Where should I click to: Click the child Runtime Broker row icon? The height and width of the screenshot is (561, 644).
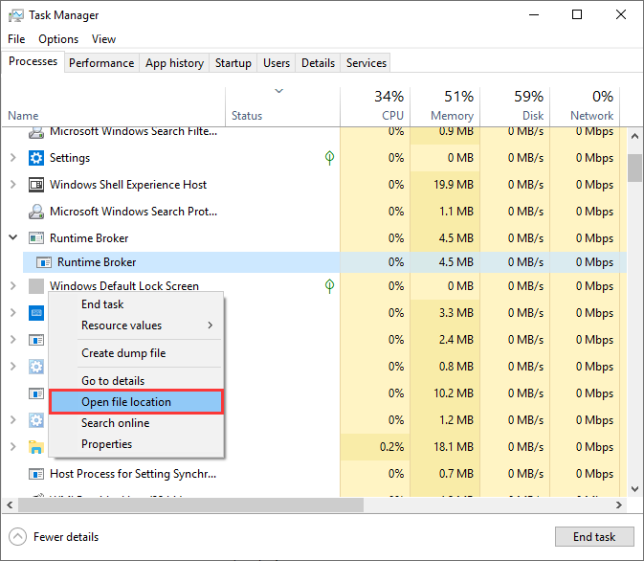(44, 262)
